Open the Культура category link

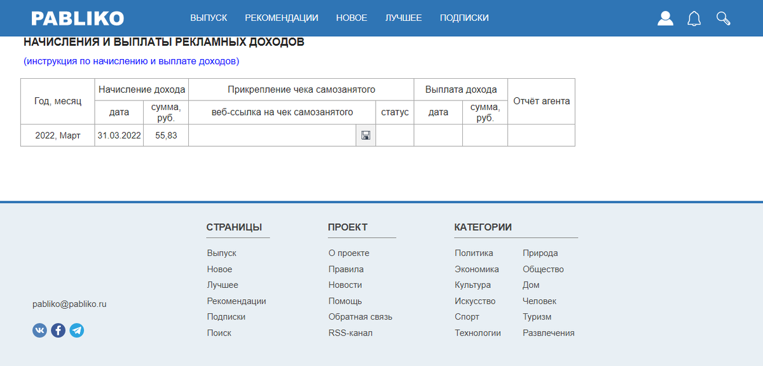pyautogui.click(x=472, y=285)
